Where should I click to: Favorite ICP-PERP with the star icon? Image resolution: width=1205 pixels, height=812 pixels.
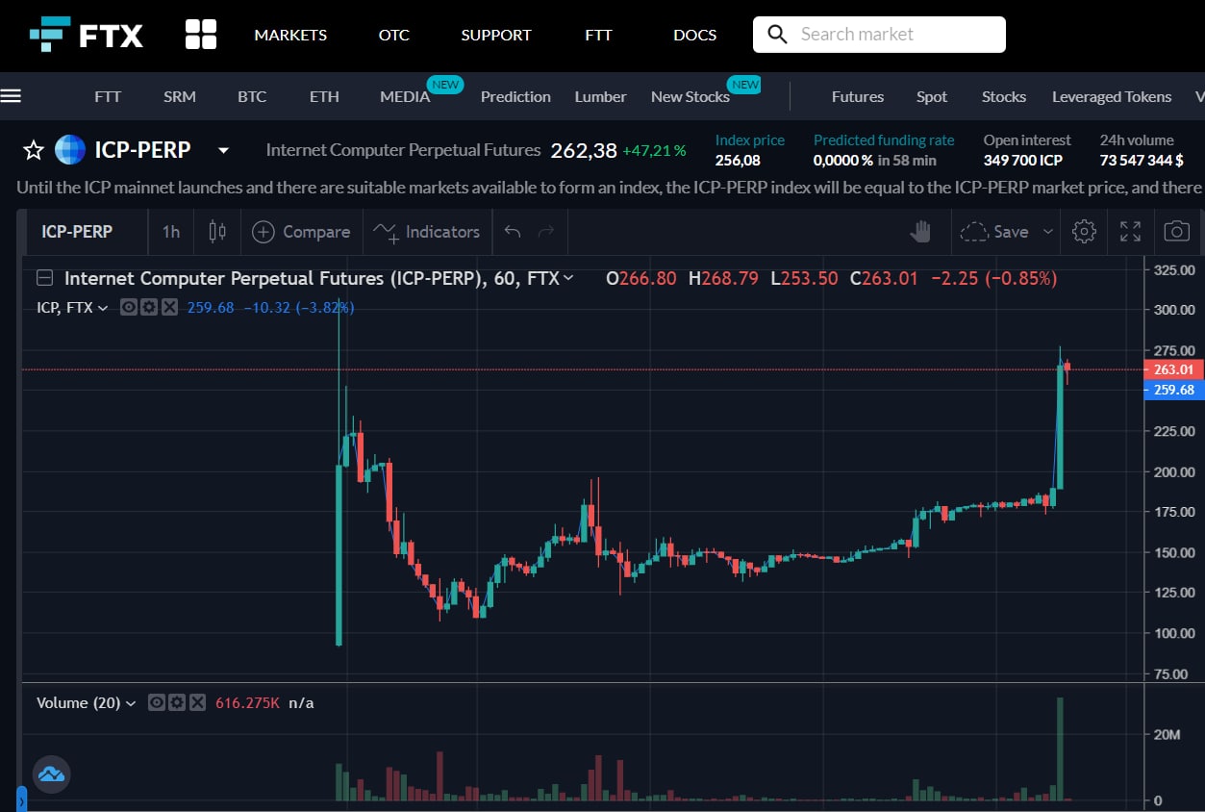[x=34, y=150]
